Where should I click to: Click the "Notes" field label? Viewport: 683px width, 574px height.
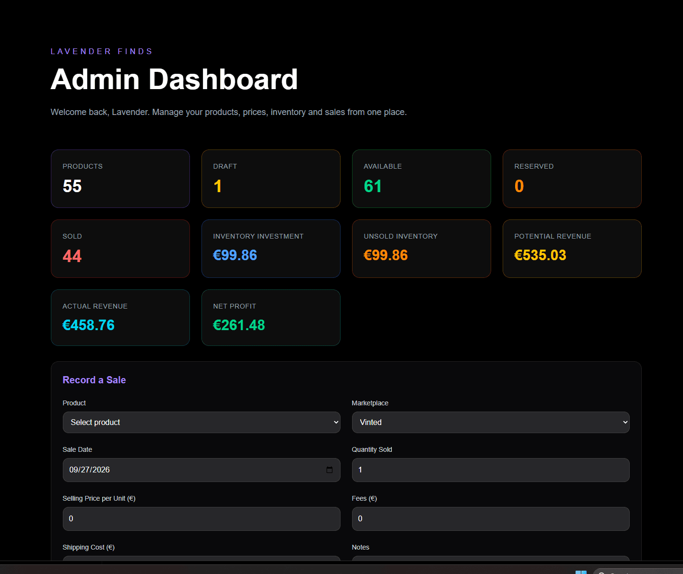coord(361,547)
